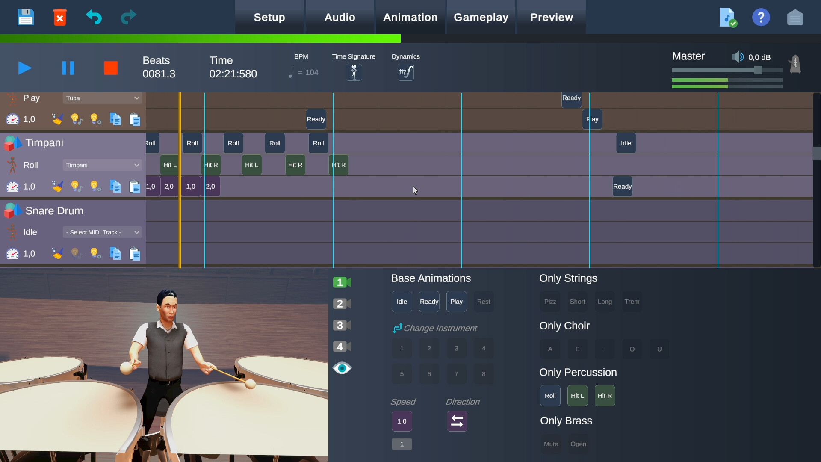Open the Audio tab
Viewport: 821px width, 462px height.
pos(339,17)
